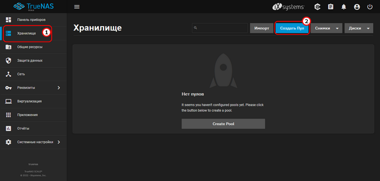Click the Панель приборов dashboard icon
The height and width of the screenshot is (181, 380).
coord(9,19)
